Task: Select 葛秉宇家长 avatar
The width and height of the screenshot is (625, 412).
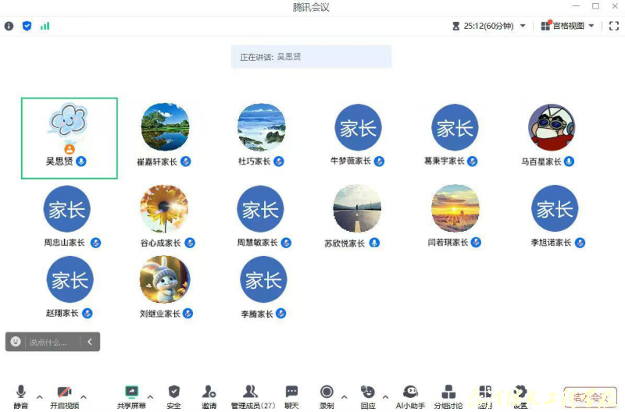Action: [x=455, y=127]
